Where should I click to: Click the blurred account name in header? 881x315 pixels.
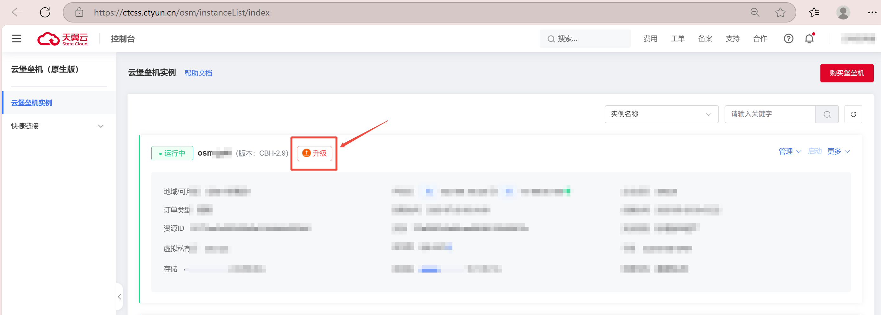click(858, 39)
